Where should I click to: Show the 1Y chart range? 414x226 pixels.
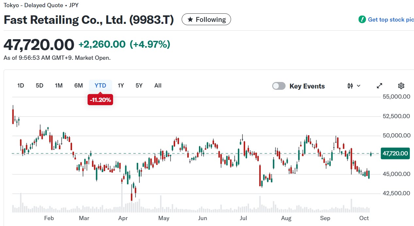click(x=121, y=86)
